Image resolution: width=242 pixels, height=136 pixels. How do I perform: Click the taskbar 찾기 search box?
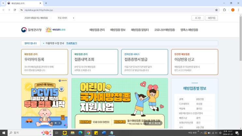(x=30, y=133)
